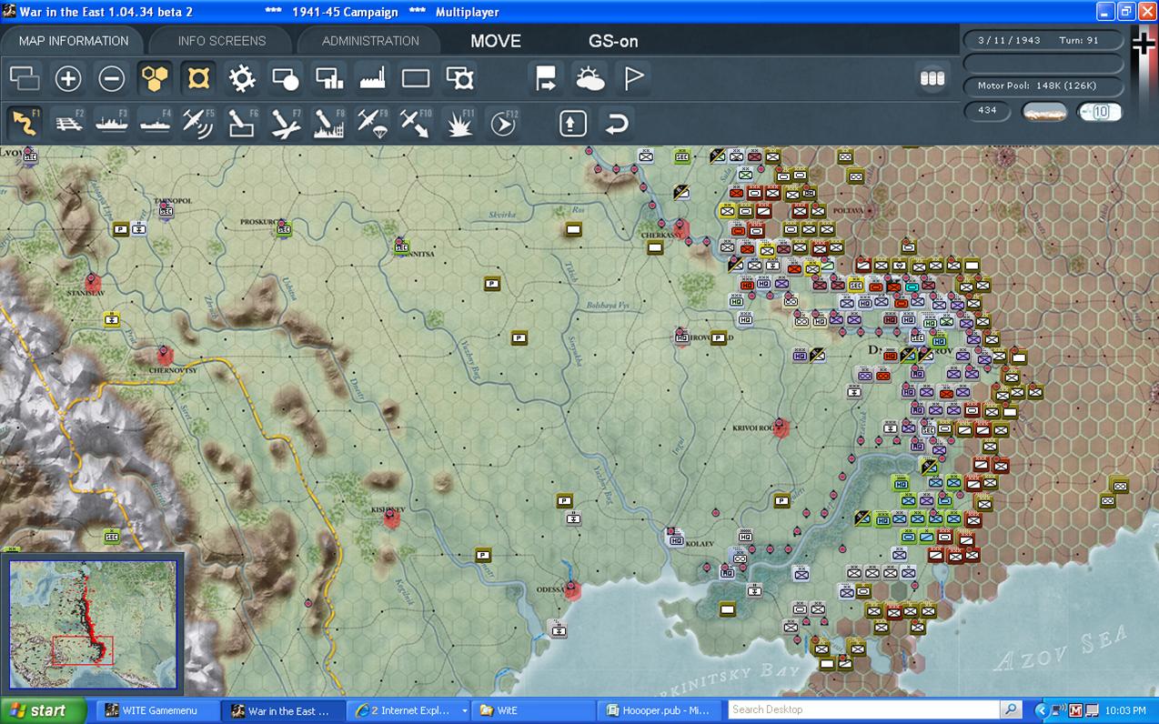Toggle the outline flag button
This screenshot has width=1159, height=724.
633,79
